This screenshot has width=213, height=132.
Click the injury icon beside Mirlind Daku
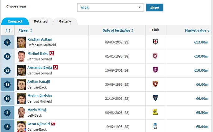[52, 53]
